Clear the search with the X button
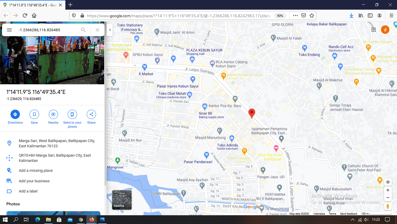This screenshot has height=224, width=397. [x=97, y=30]
